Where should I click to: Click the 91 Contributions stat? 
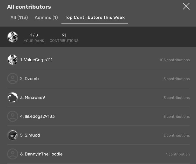pyautogui.click(x=64, y=38)
